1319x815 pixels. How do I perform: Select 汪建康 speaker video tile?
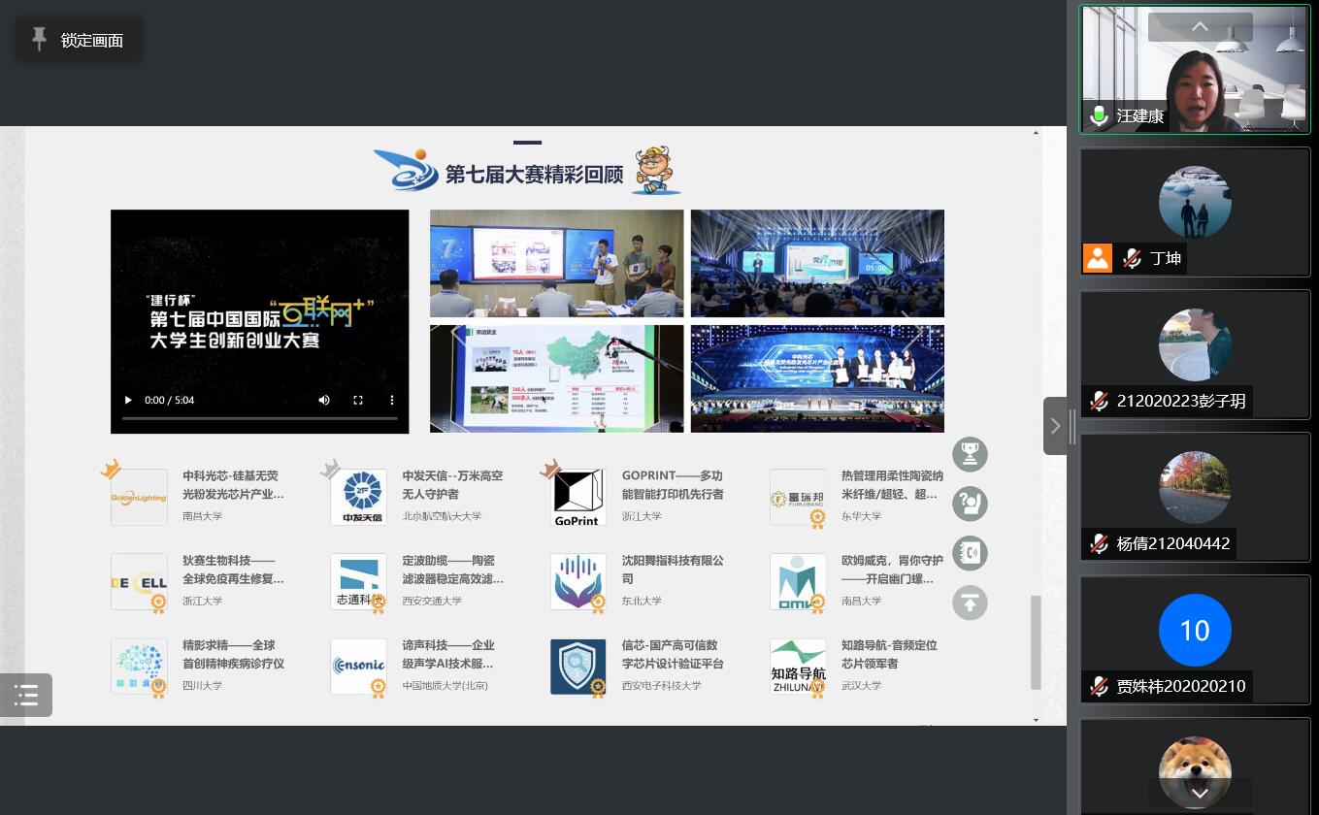point(1195,70)
